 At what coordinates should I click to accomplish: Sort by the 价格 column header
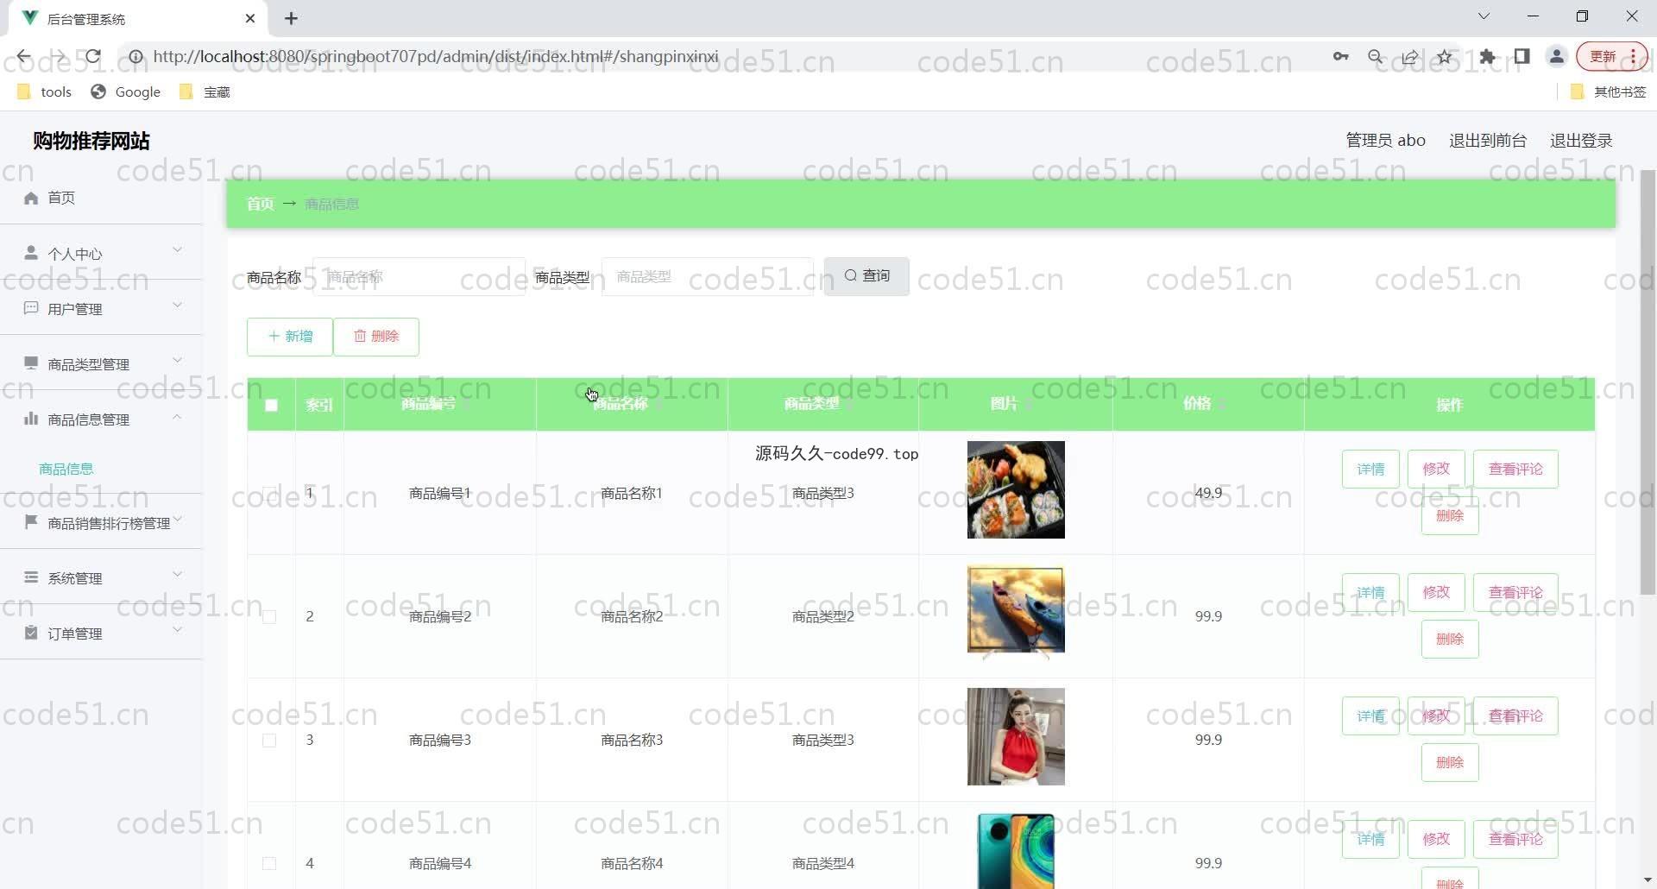coord(1208,404)
